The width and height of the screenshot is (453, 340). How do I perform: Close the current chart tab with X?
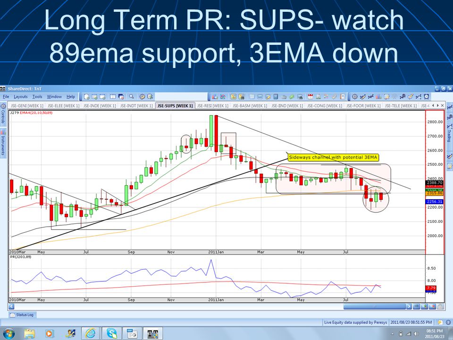442,105
